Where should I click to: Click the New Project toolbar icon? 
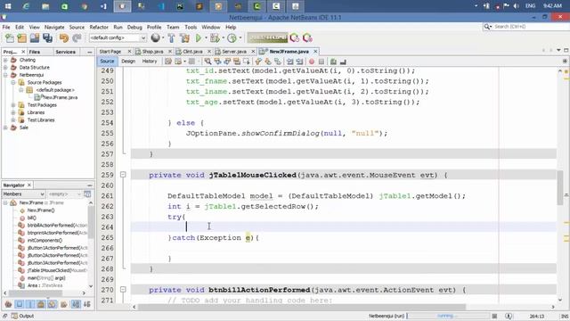21,37
